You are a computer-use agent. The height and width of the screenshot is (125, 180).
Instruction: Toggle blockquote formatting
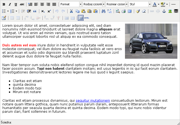click(x=35, y=11)
